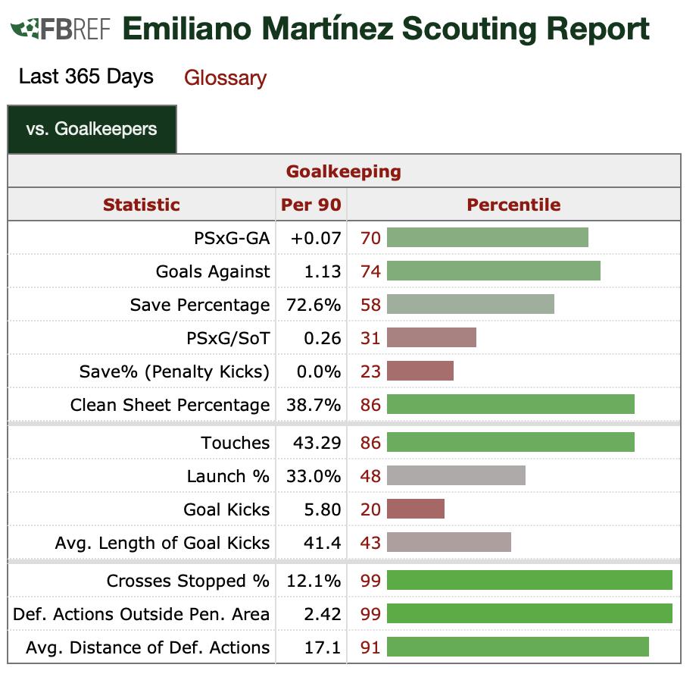Click the Crosses Stopped % percentile bar

pyautogui.click(x=529, y=581)
